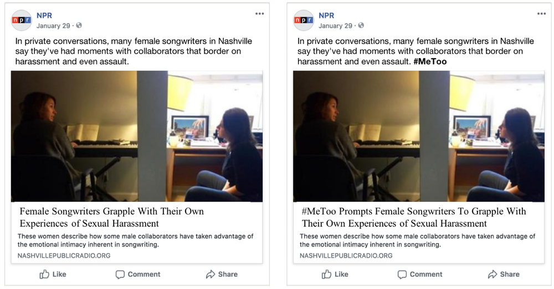Comment on the right NPR post

click(420, 274)
